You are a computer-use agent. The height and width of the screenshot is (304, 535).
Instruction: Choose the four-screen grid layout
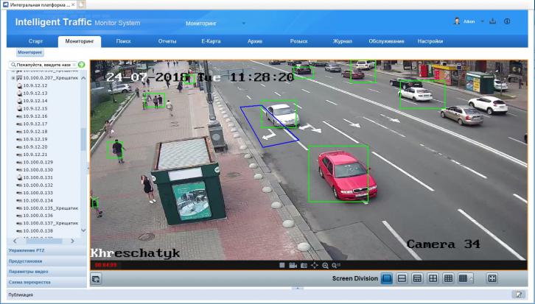pyautogui.click(x=433, y=278)
